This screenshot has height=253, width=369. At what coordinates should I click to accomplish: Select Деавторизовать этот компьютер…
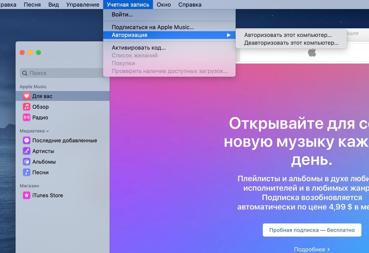click(x=291, y=43)
